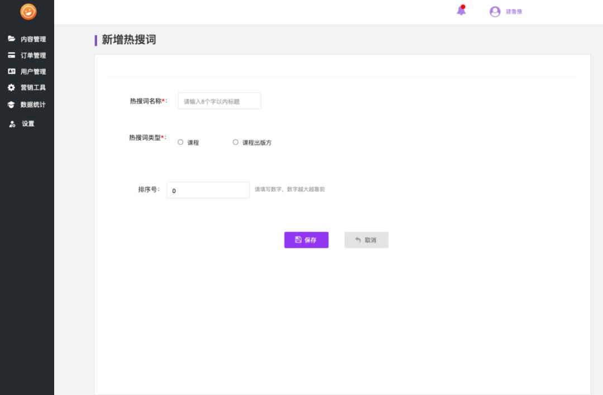The image size is (603, 395).
Task: Select the 课程出版方 radio button
Action: point(236,142)
